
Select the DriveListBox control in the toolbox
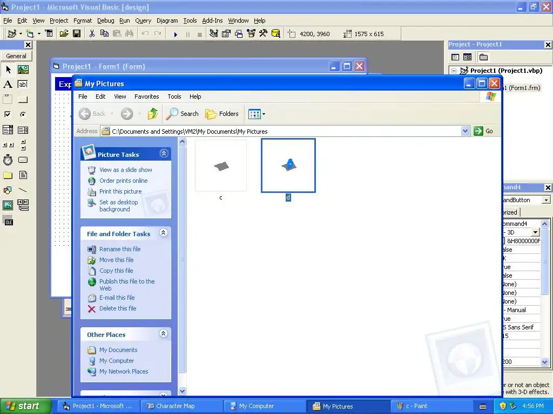23,160
